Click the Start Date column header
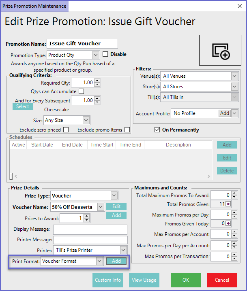247x291 pixels. coord(42,145)
